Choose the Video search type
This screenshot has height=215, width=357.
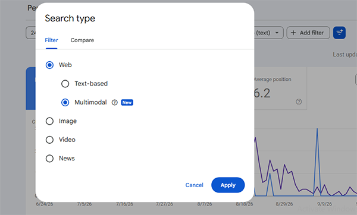tap(49, 140)
